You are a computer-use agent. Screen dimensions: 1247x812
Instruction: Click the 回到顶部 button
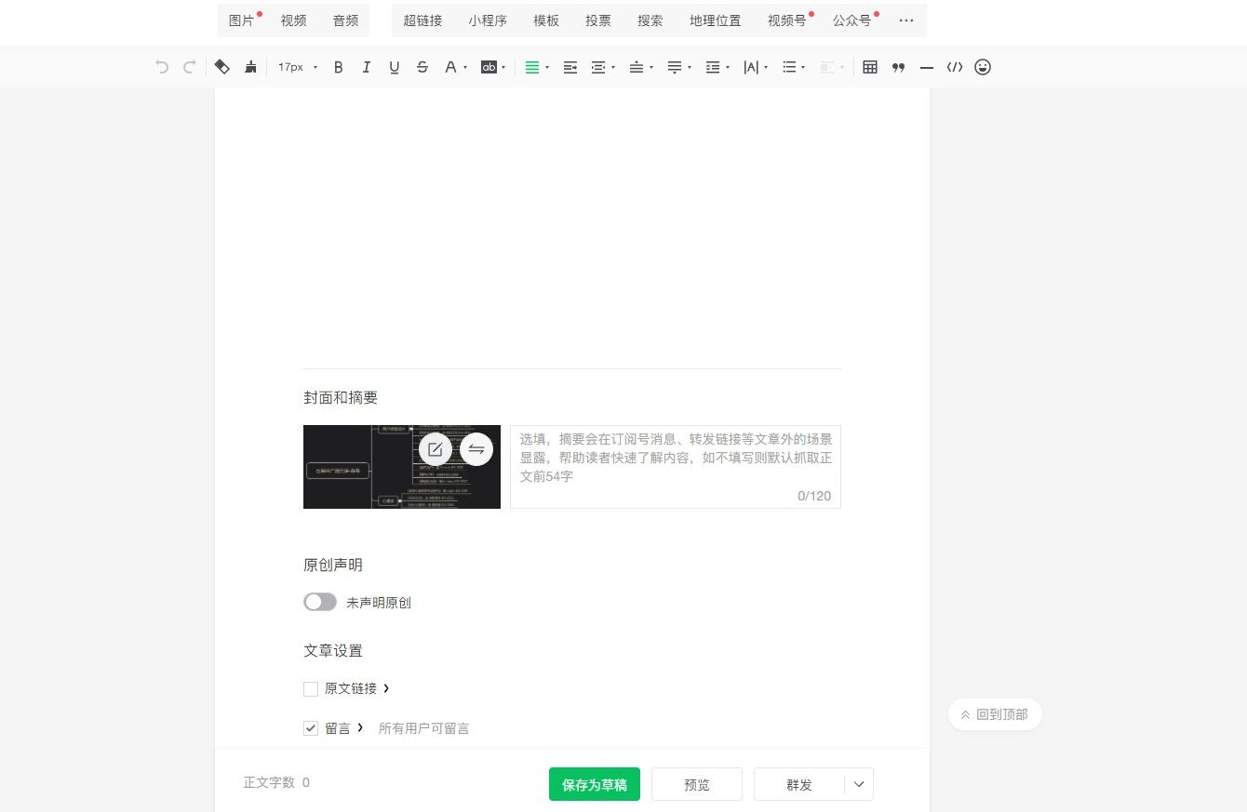[995, 714]
